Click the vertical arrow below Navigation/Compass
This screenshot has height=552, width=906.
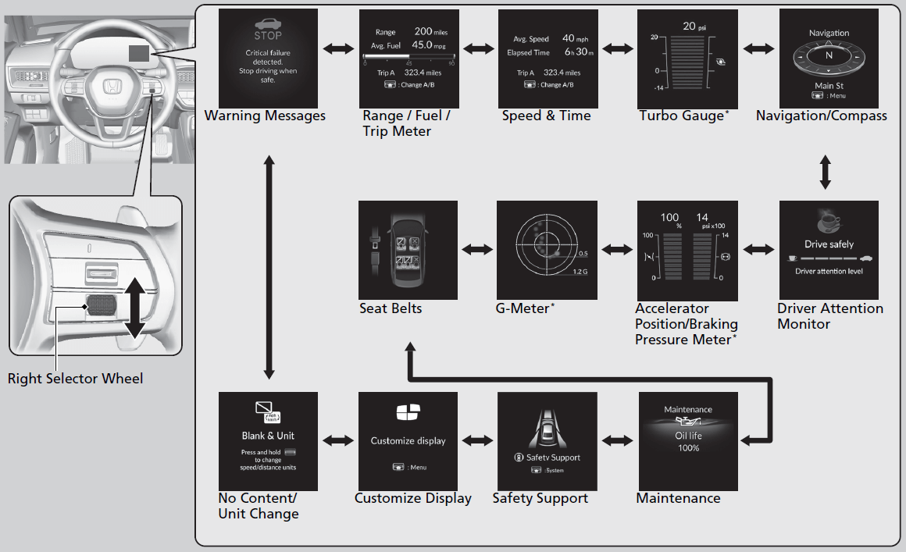point(826,173)
